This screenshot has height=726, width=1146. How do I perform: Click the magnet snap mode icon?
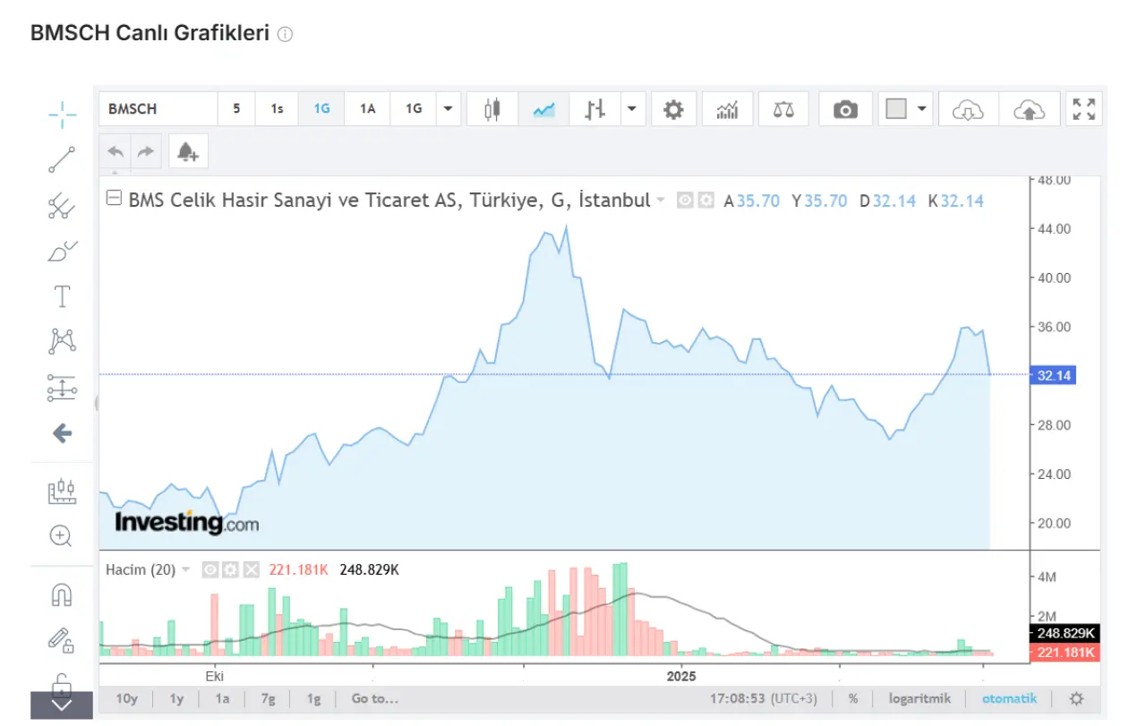click(x=61, y=594)
